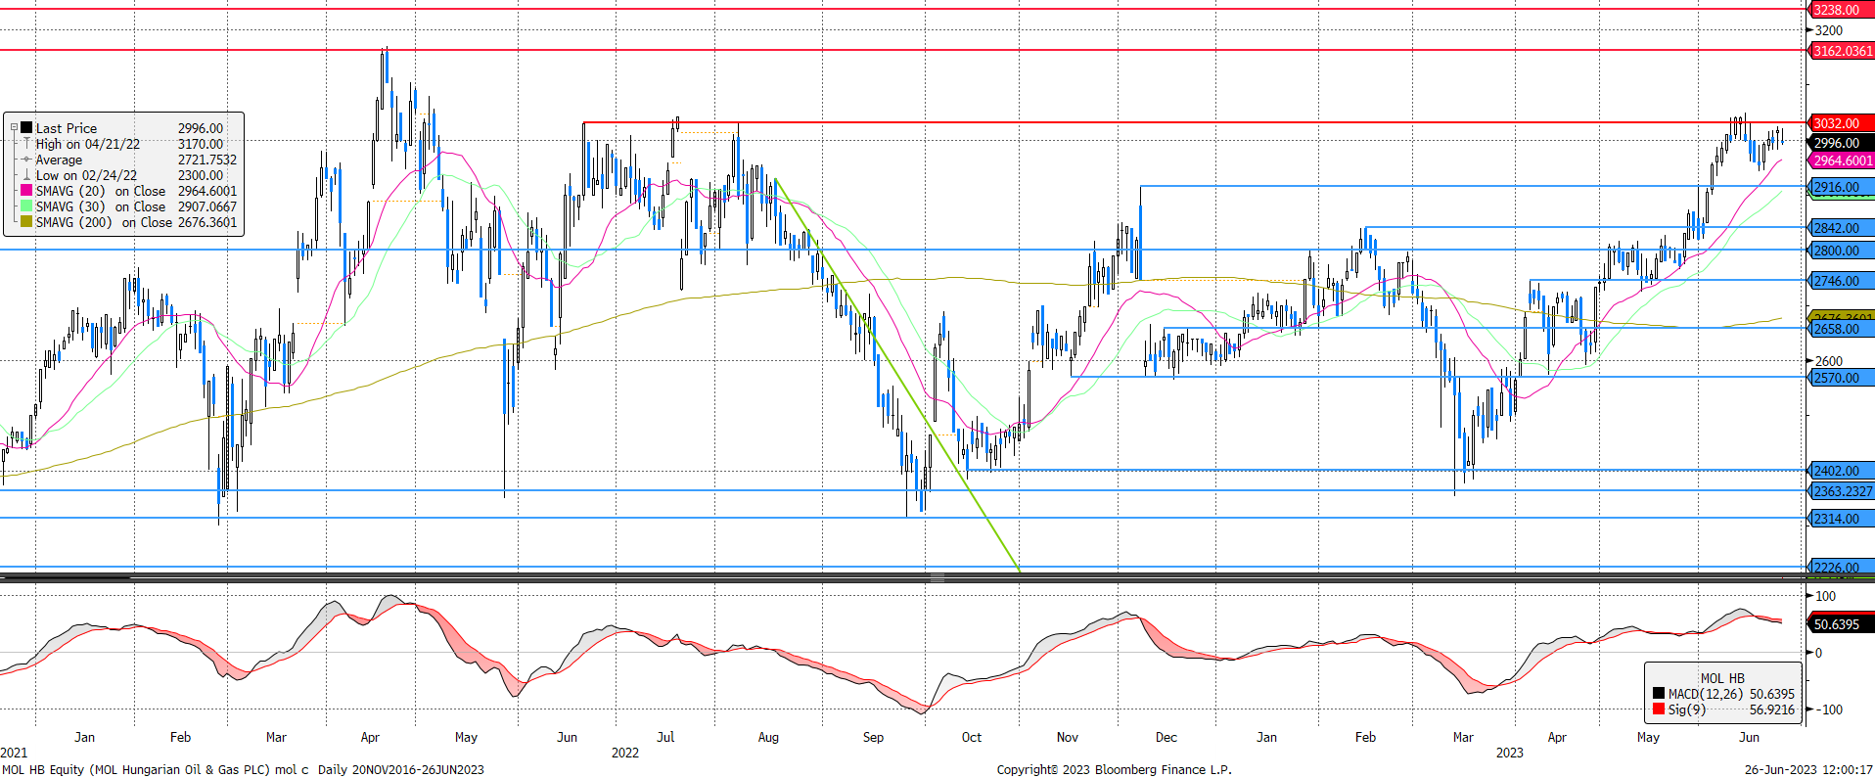The width and height of the screenshot is (1875, 778).
Task: Click the blue 2800.00 level tag
Action: point(1840,251)
